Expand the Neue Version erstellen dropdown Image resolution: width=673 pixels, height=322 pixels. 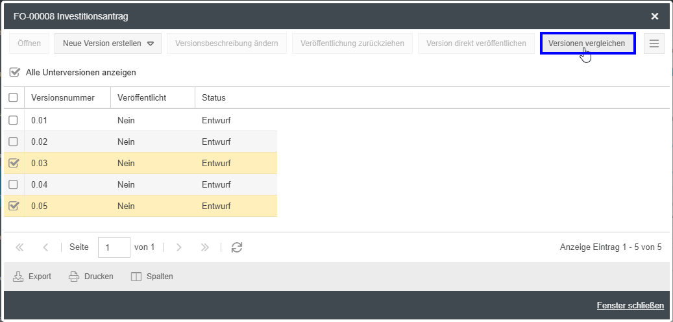(150, 44)
